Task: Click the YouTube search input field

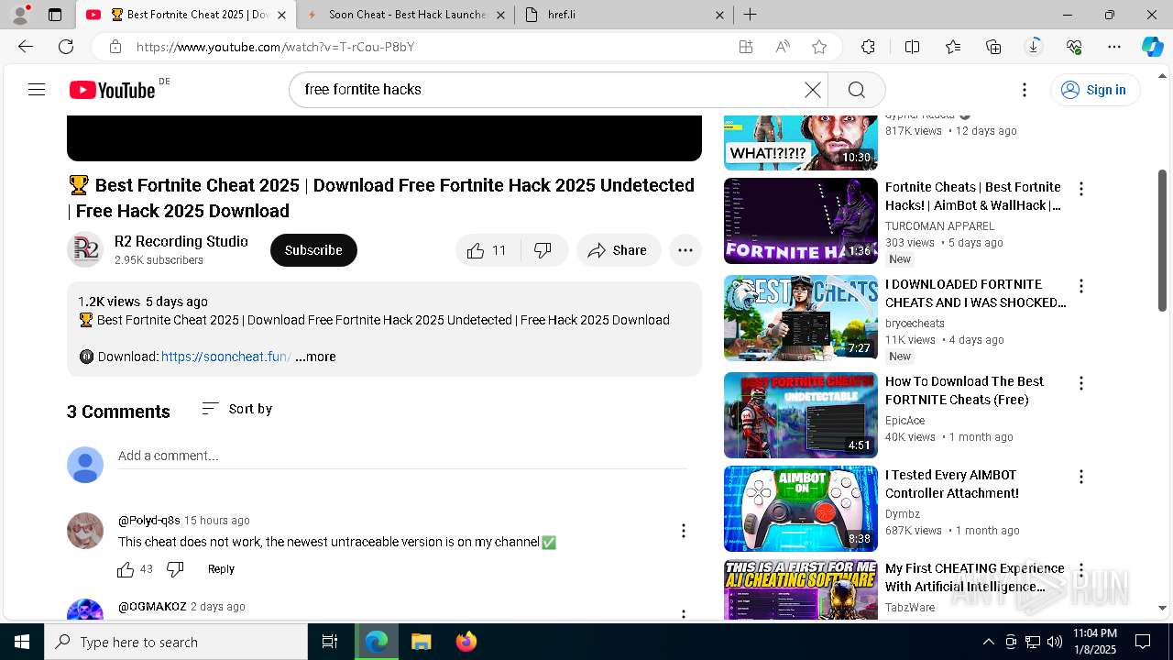Action: [x=550, y=89]
